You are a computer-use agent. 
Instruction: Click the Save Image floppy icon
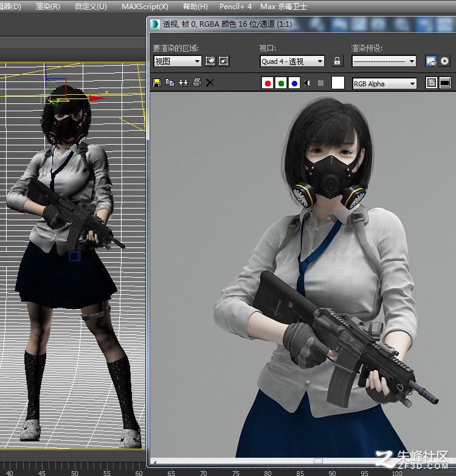[157, 83]
